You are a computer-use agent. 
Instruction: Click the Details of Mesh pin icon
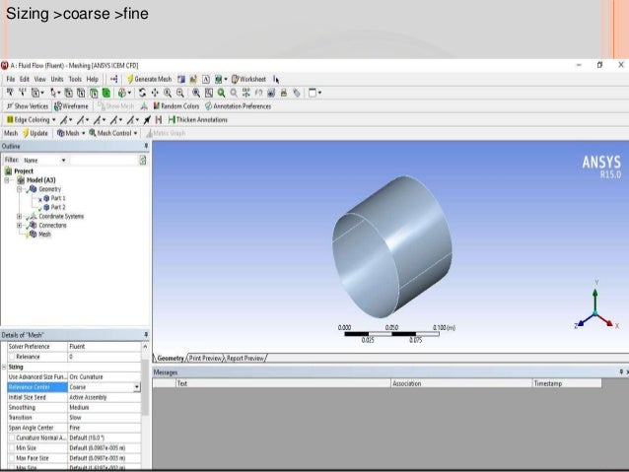[146, 335]
